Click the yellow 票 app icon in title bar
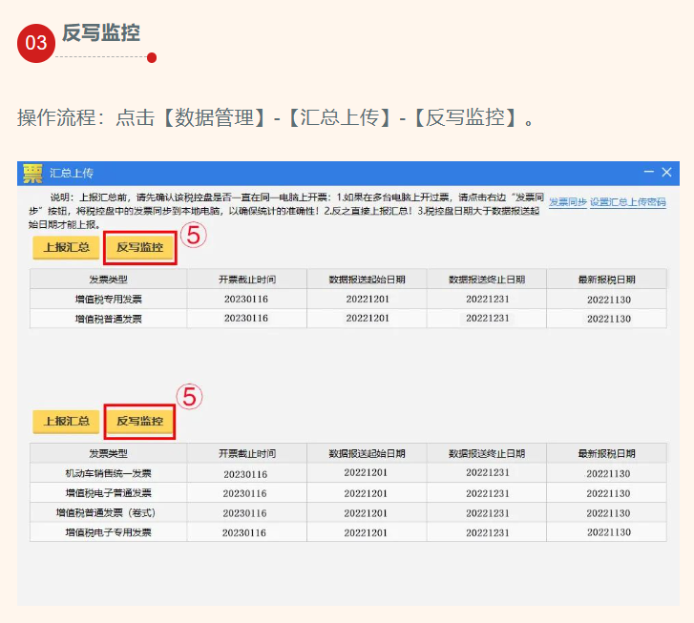This screenshot has width=694, height=623. coord(32,173)
